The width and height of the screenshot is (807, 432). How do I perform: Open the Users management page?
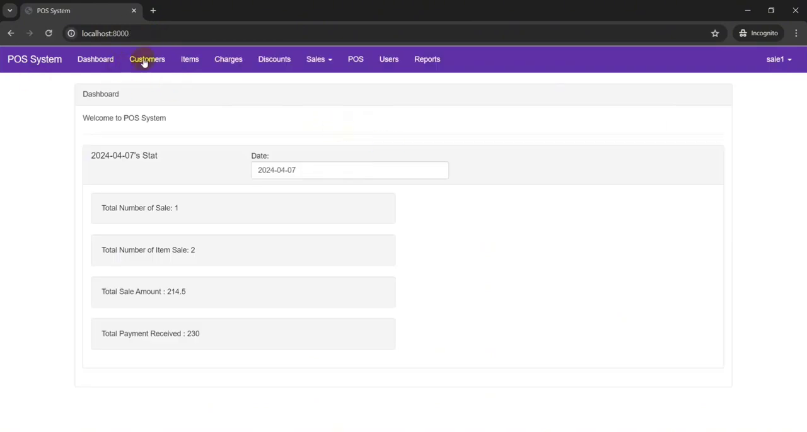[389, 59]
